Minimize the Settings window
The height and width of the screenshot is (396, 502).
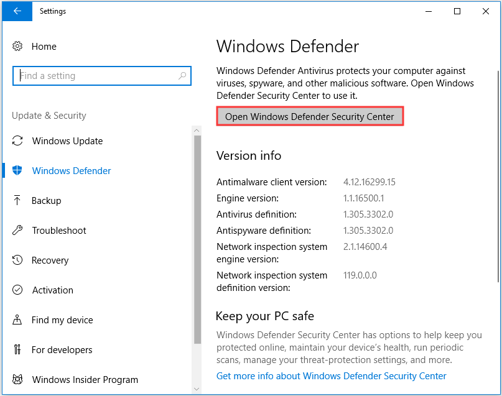(429, 11)
